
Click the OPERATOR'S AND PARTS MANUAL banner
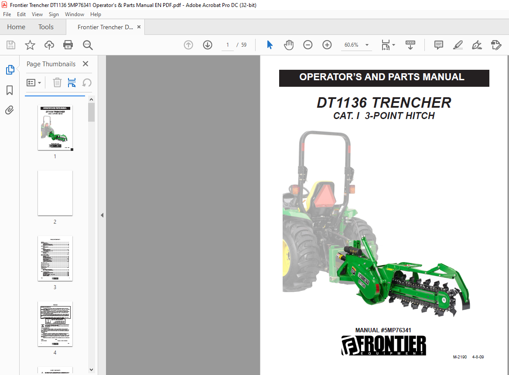(x=384, y=78)
